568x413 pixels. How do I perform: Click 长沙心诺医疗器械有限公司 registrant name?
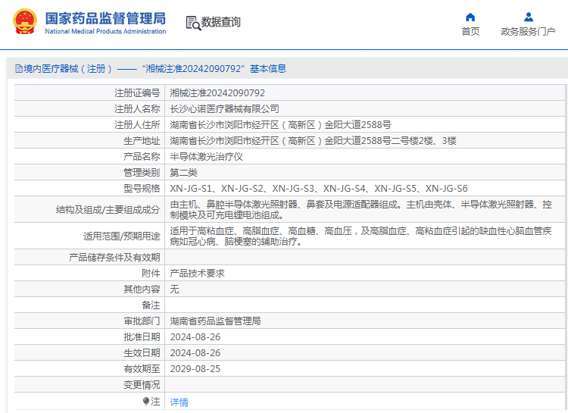tap(224, 109)
